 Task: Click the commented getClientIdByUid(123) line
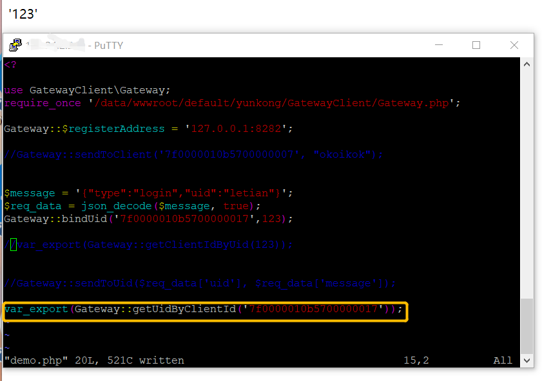click(148, 245)
